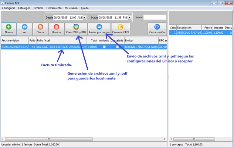Open the Herramienta menu

[54, 8]
